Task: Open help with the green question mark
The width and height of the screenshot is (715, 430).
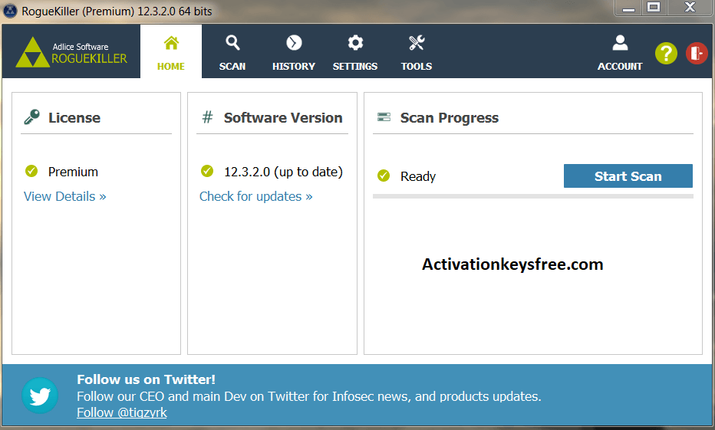Action: [x=666, y=54]
